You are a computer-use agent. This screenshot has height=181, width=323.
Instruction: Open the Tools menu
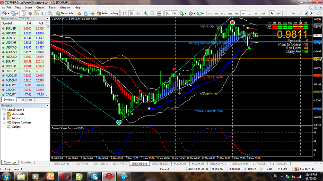click(x=52, y=8)
